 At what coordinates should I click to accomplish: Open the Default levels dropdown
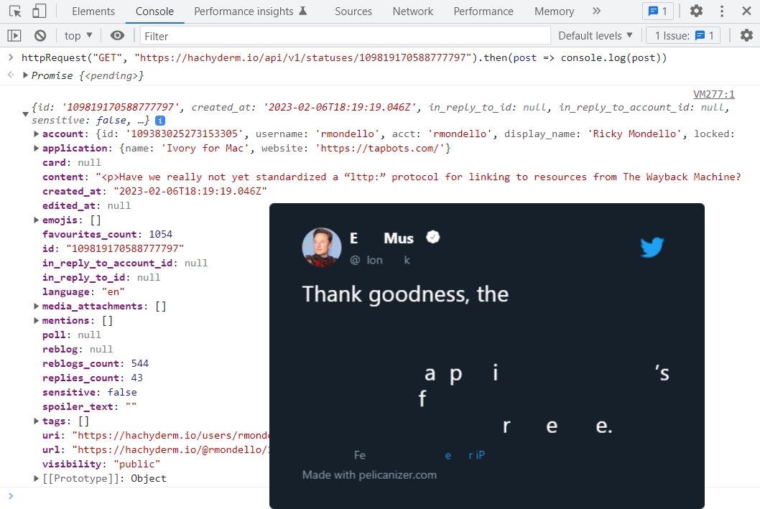[x=596, y=35]
